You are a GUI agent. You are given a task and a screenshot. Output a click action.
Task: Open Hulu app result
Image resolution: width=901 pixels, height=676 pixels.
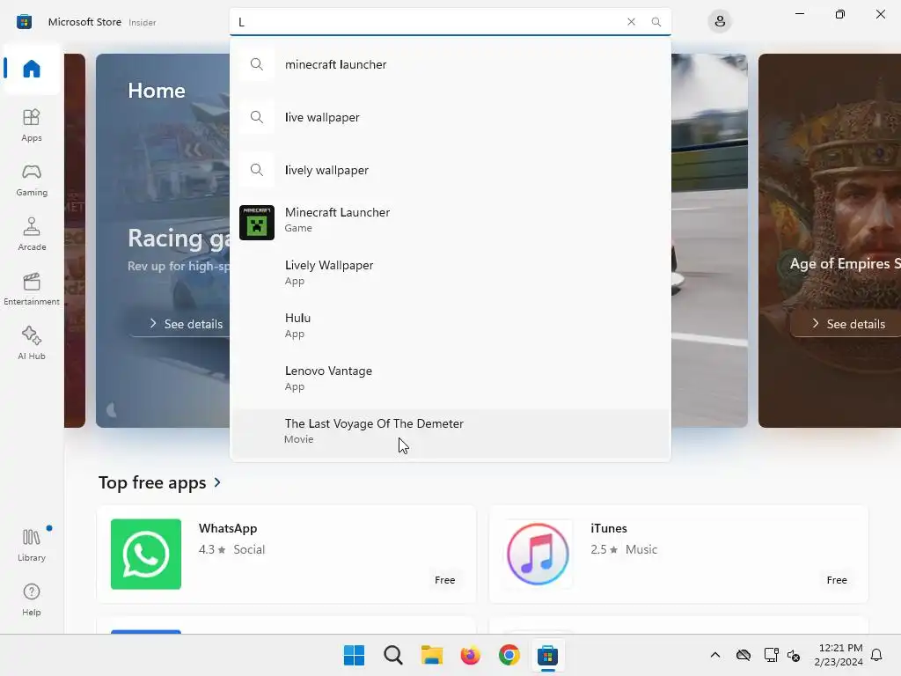pyautogui.click(x=450, y=326)
